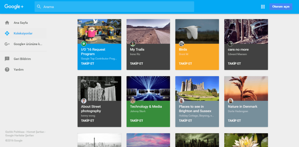Open Android statues thumbnail of I/O '16 card
Image resolution: width=299 pixels, height=147 pixels.
click(x=99, y=31)
